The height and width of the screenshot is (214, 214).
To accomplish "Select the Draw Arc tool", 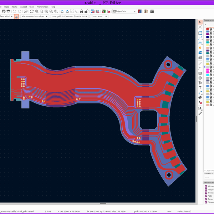I will click(200, 68).
